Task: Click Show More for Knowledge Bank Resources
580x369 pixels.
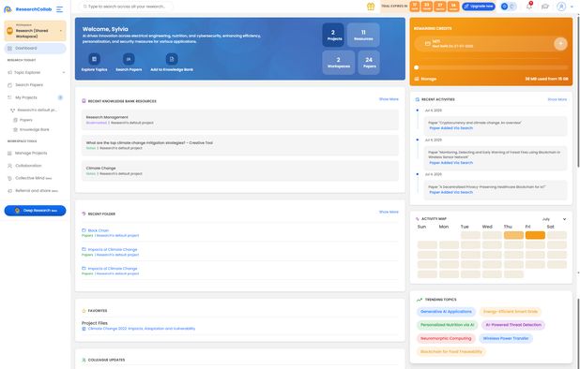Action: (389, 99)
